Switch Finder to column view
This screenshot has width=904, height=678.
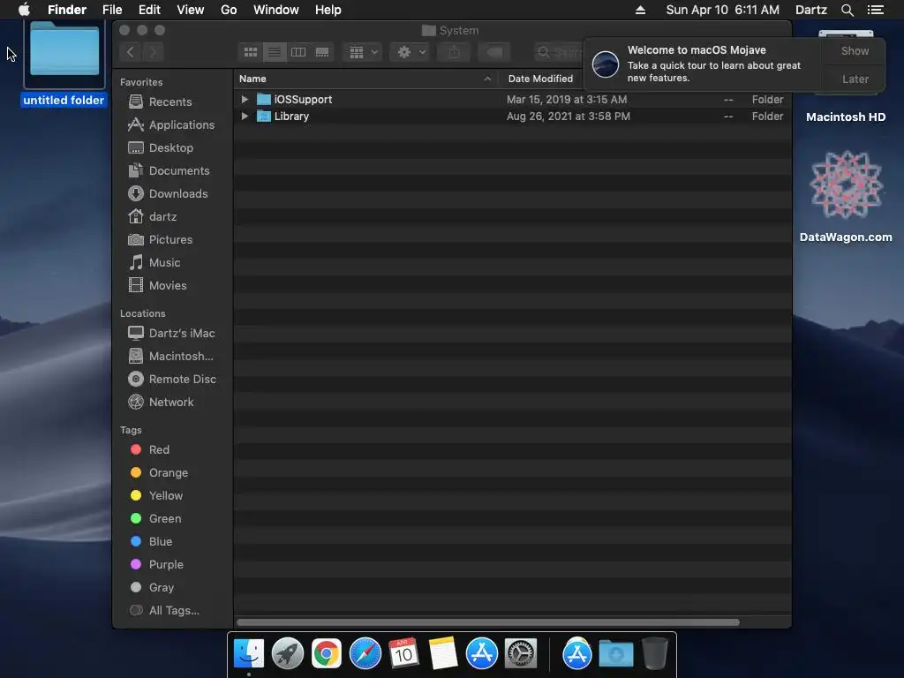click(298, 52)
